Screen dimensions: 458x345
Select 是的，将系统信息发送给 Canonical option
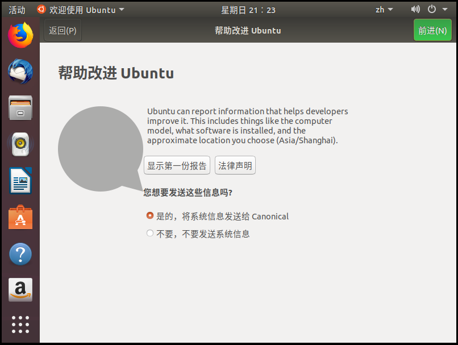tap(217, 216)
